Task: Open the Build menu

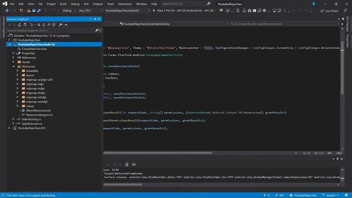Action: tap(63, 4)
